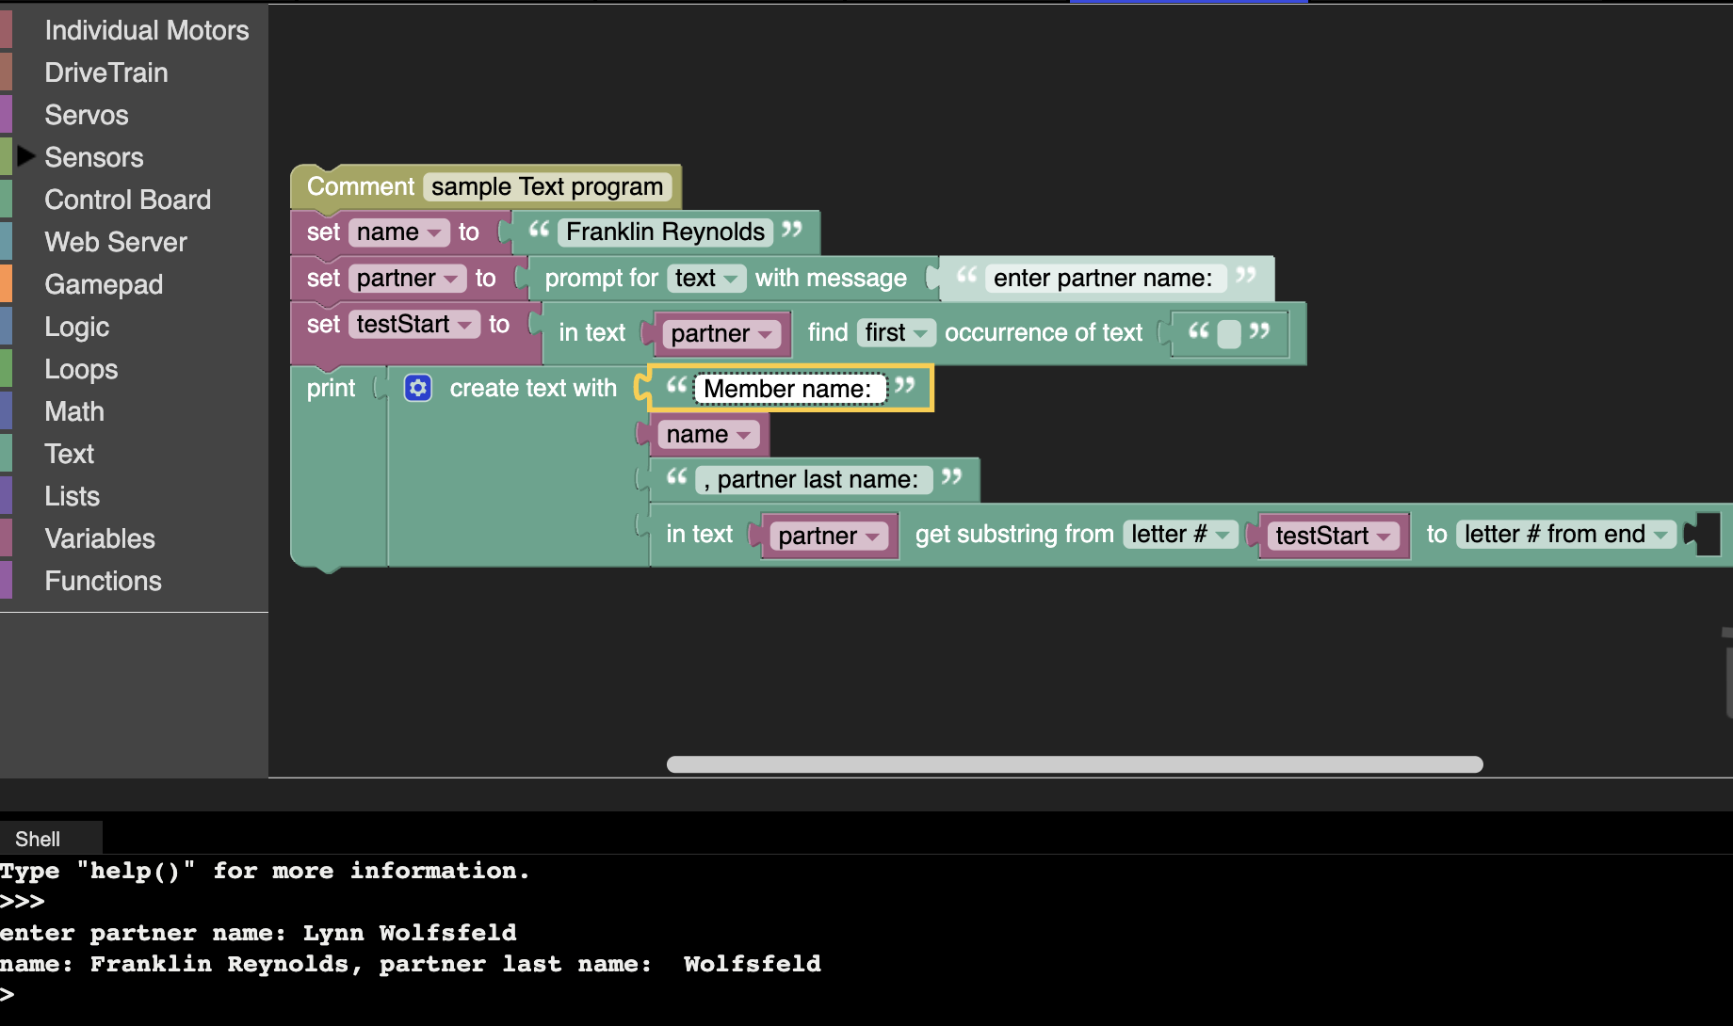Edit the empty space text in find block

[1229, 333]
